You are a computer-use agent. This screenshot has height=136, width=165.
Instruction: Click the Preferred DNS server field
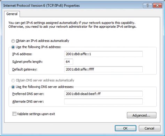pos(103,94)
